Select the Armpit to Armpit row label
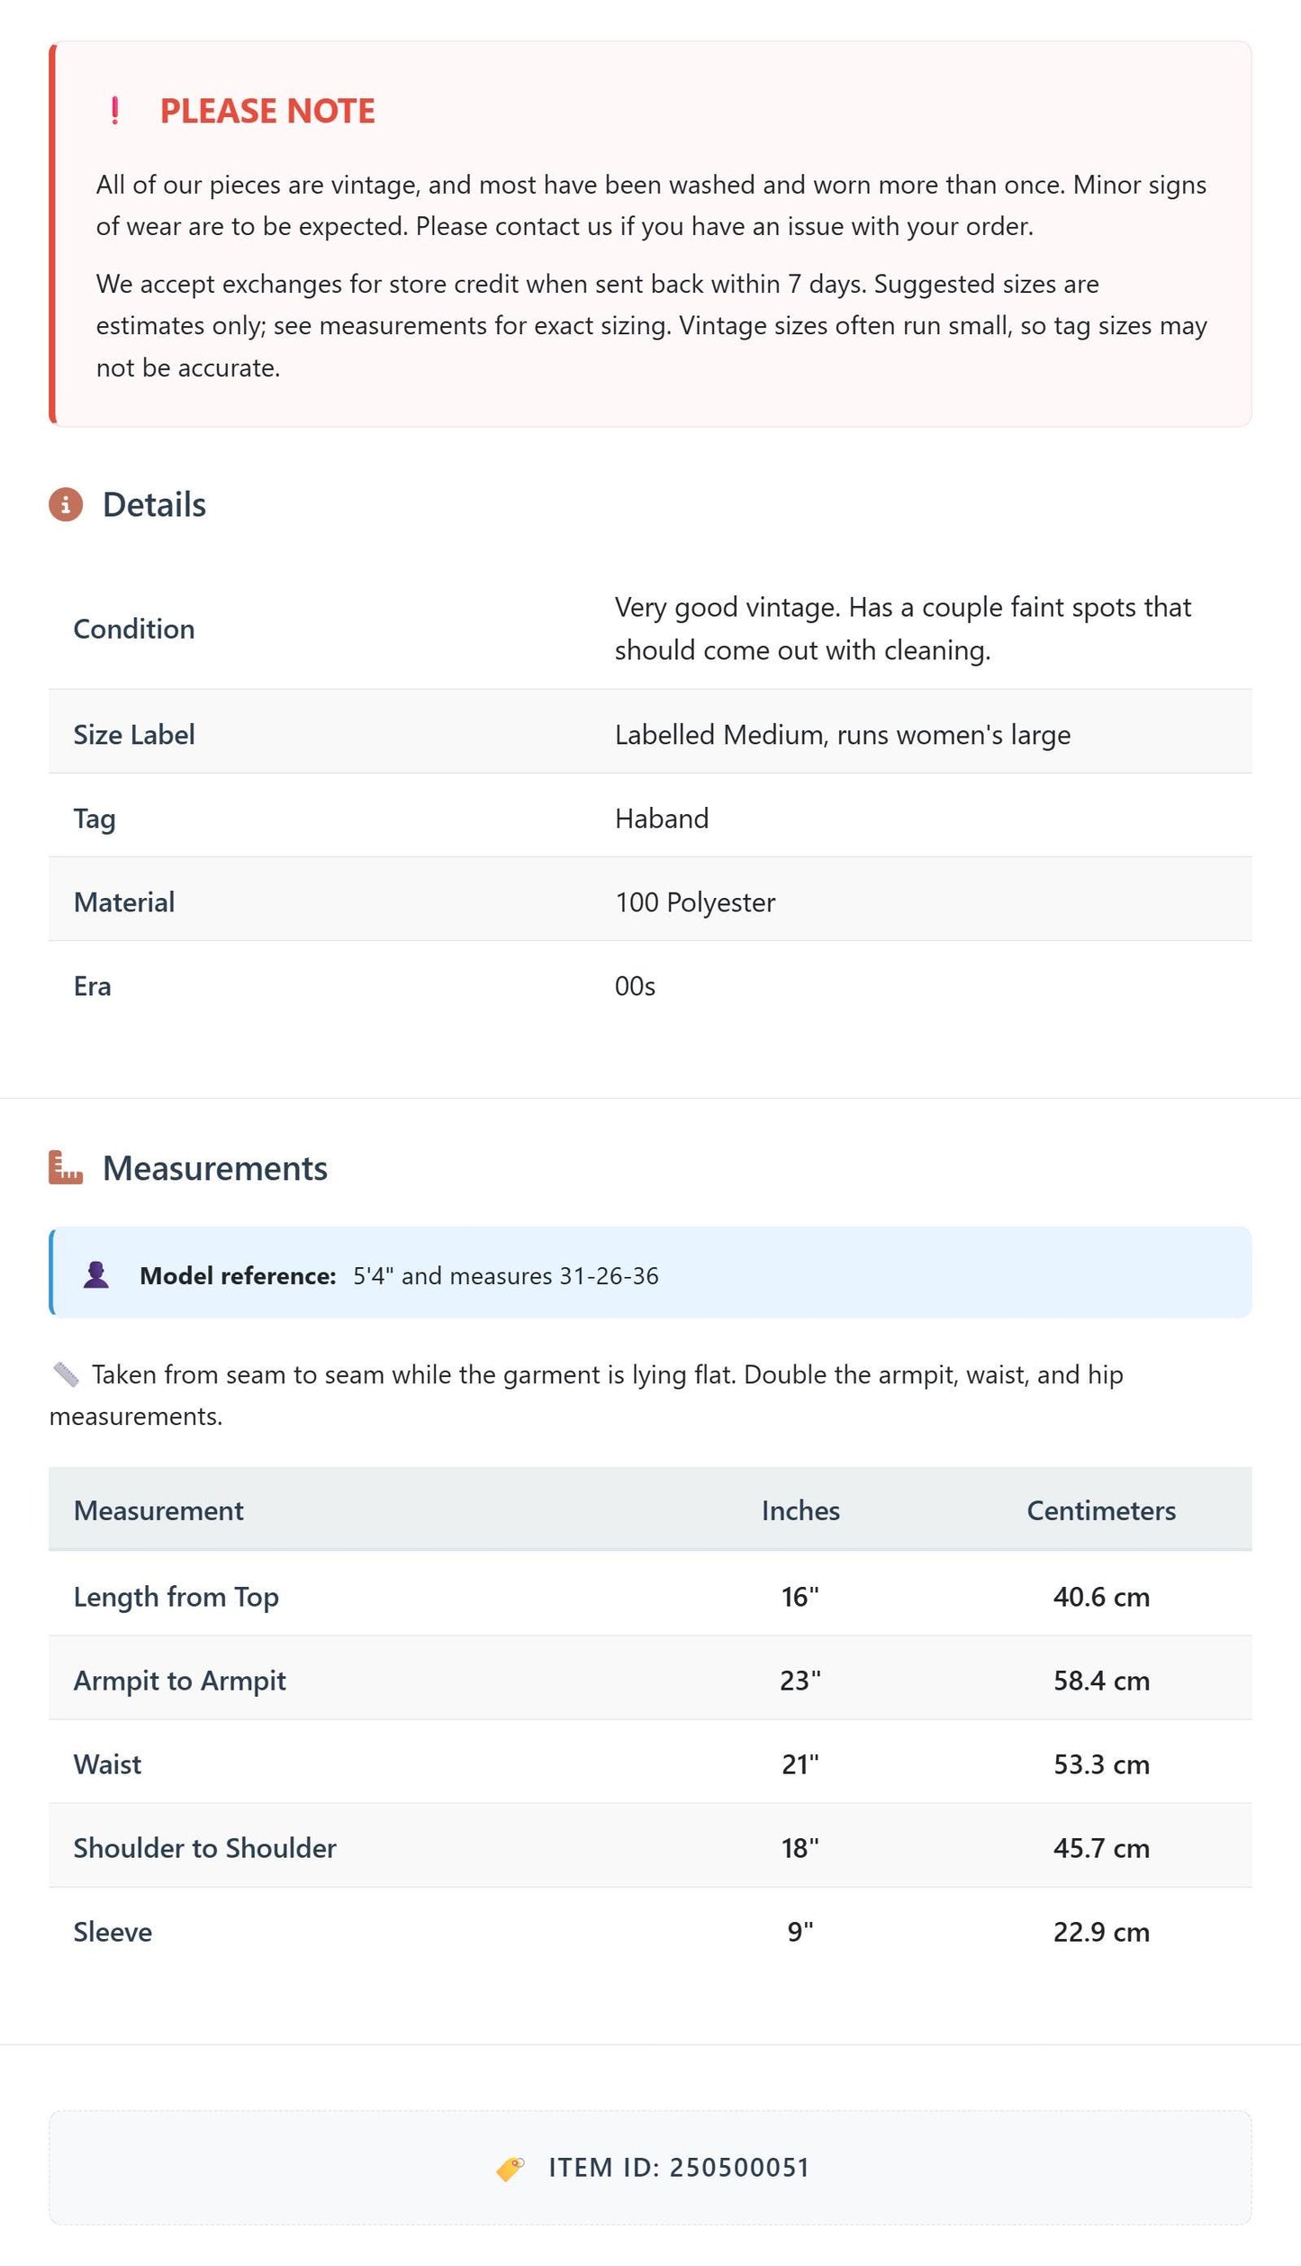The height and width of the screenshot is (2266, 1301). tap(180, 1681)
